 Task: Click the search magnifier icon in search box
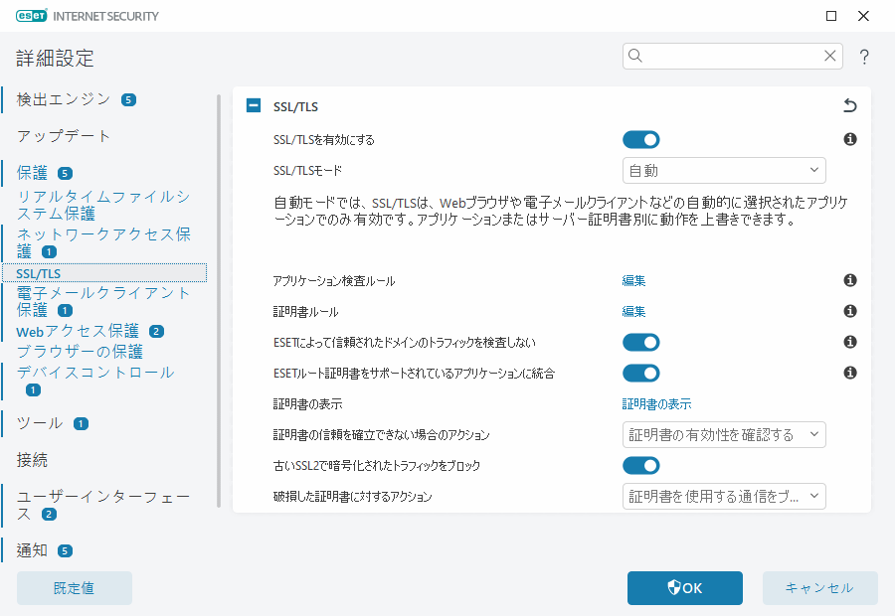point(634,56)
